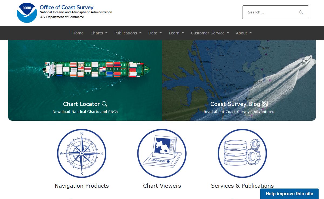Click Download Nautical Charts and ENCs text

85,112
